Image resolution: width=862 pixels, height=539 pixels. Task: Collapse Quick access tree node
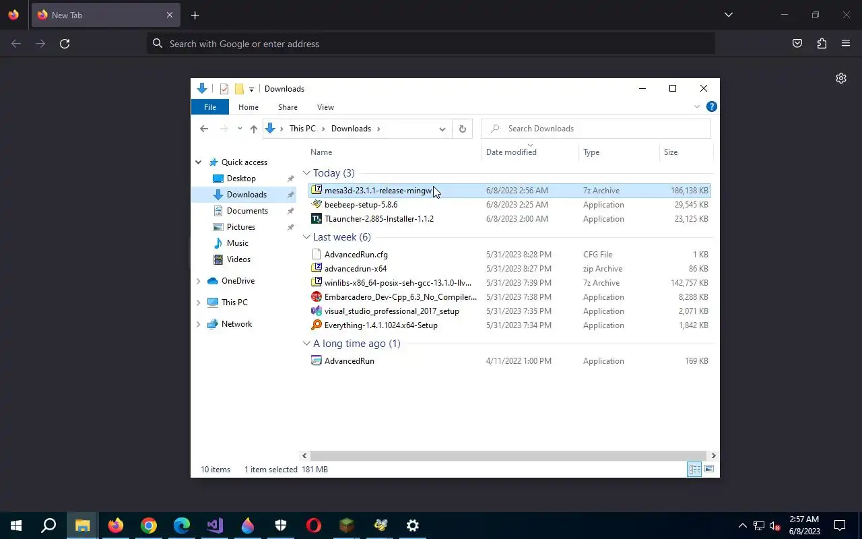coord(199,162)
